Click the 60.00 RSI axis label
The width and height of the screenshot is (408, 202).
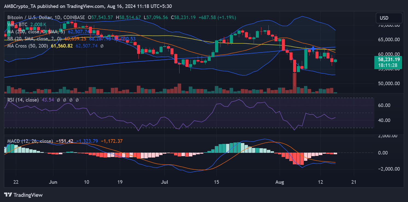(x=385, y=105)
